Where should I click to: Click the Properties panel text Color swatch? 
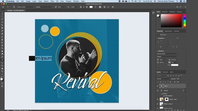174,65
